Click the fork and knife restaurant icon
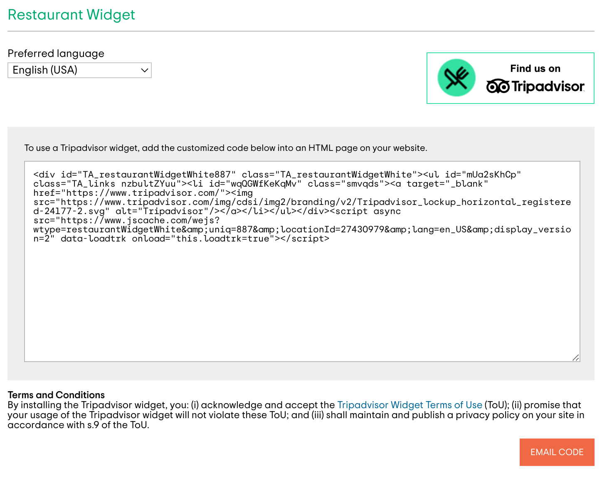 pos(456,78)
